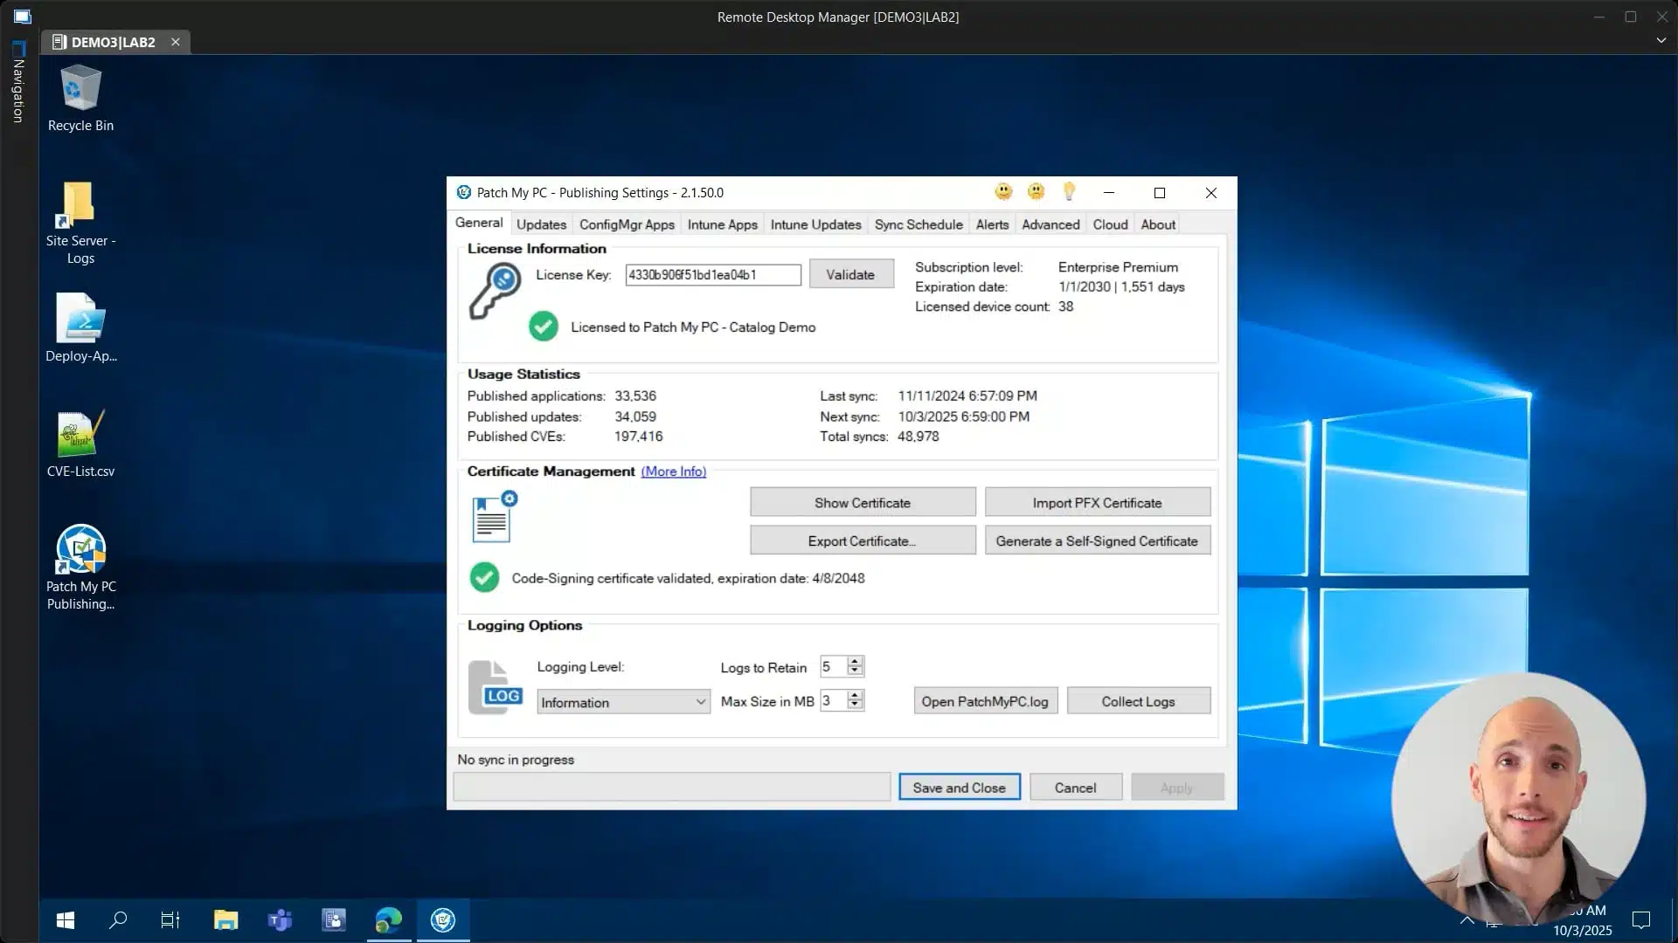Click the lightbulb idea icon
The image size is (1678, 943).
click(x=1069, y=191)
